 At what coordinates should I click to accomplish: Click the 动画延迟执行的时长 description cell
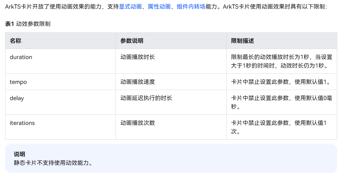(x=146, y=98)
